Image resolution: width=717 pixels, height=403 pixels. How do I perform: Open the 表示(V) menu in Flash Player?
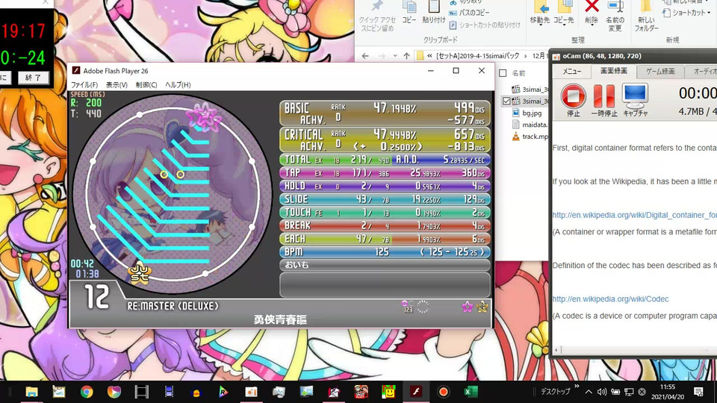point(117,84)
